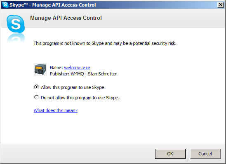Image resolution: width=226 pixels, height=164 pixels.
Task: Click the 'Allow this program to use Skype' label
Action: (x=73, y=87)
